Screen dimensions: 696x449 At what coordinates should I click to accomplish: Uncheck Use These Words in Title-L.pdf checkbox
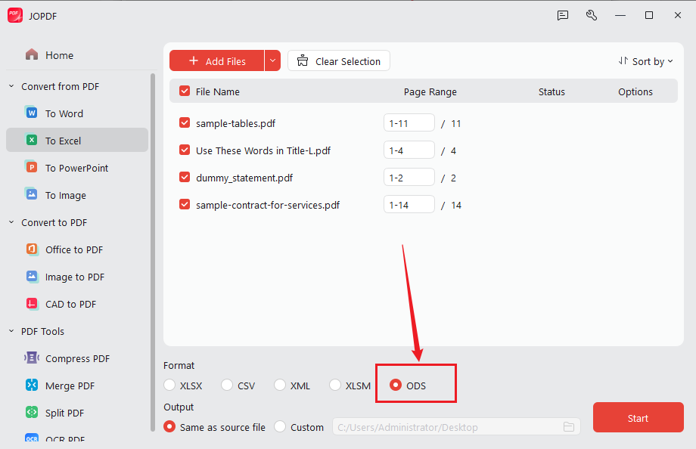(x=184, y=150)
